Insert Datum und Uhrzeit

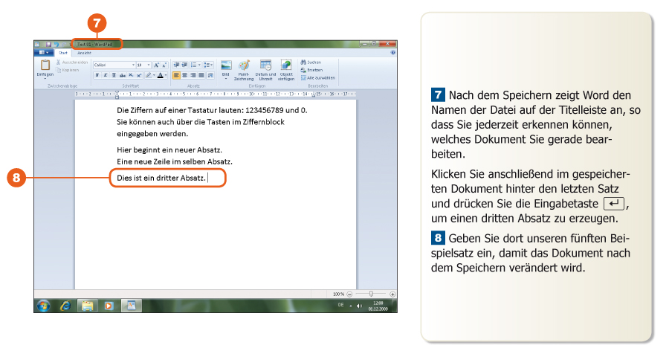click(265, 65)
